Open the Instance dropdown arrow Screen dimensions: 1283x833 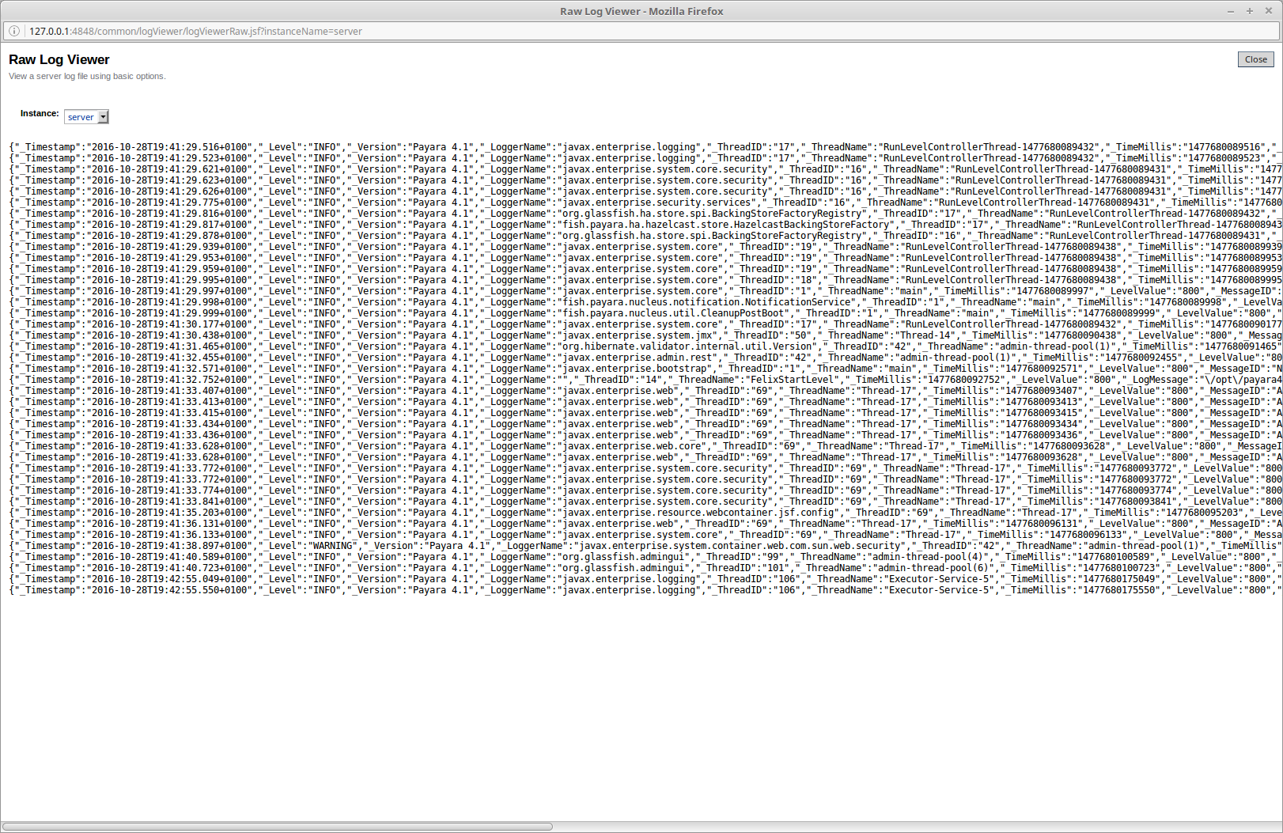103,116
